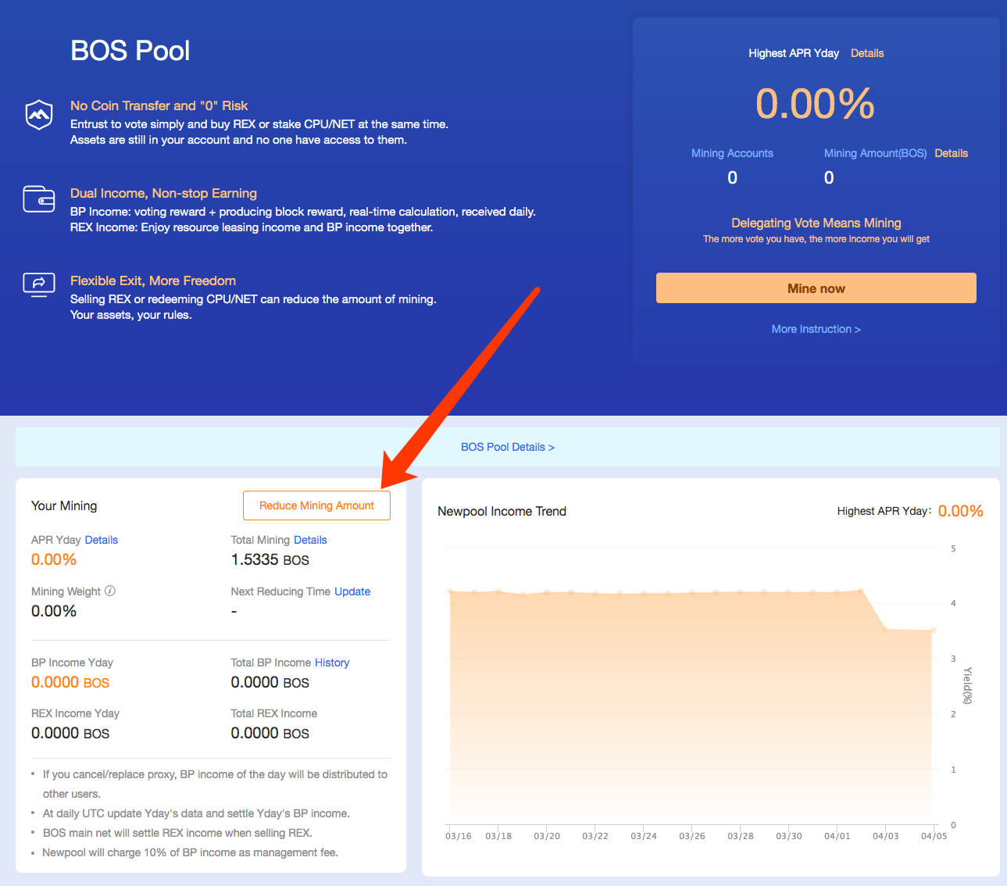Screen dimensions: 1007x886
Task: Click the Flexible Exit monitor icon
Action: (x=39, y=284)
